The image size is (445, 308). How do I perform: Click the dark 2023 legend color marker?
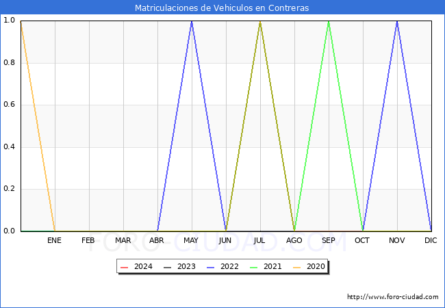pyautogui.click(x=168, y=268)
